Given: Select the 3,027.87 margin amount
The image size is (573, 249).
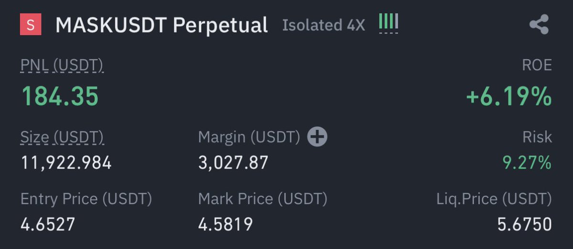Looking at the screenshot, I should (x=233, y=163).
